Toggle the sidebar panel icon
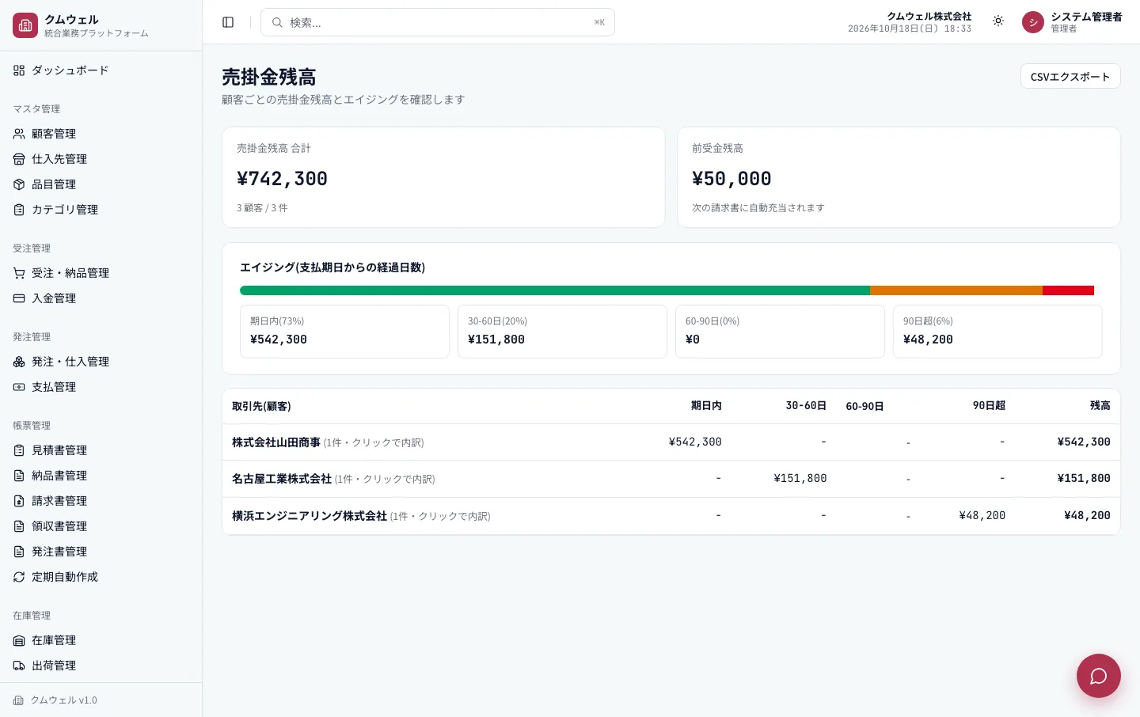The image size is (1140, 717). click(x=228, y=22)
